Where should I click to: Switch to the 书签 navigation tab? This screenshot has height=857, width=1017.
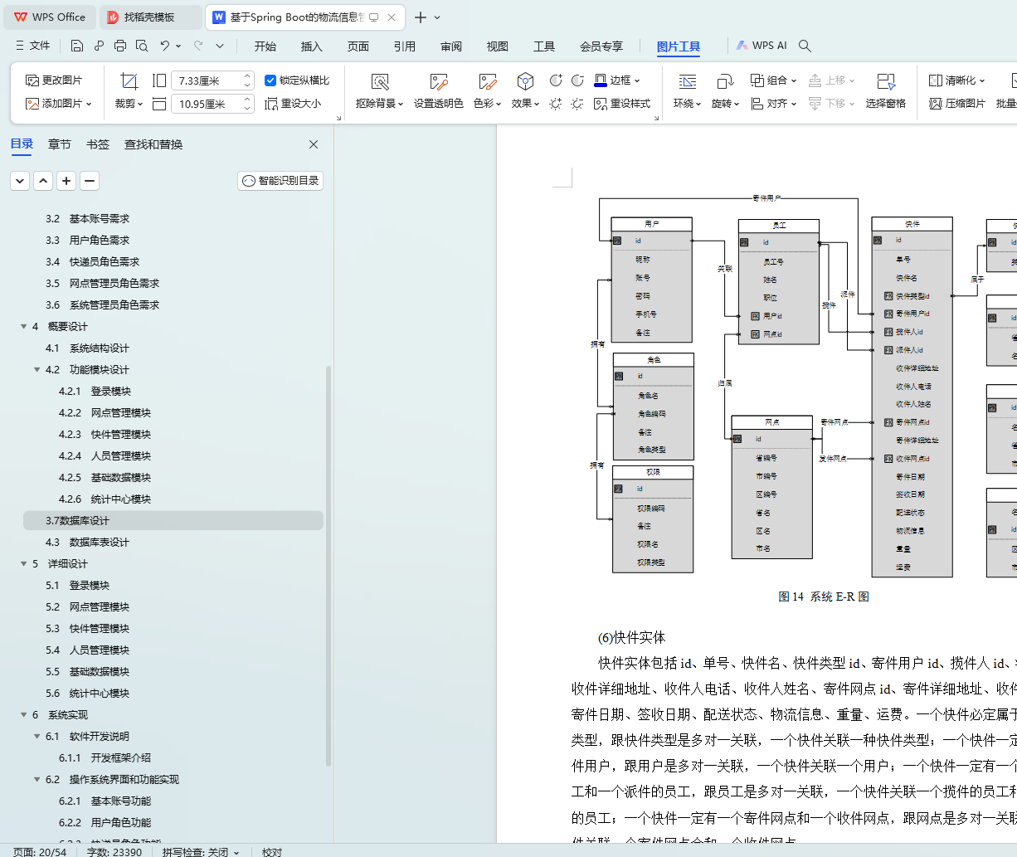pyautogui.click(x=98, y=144)
